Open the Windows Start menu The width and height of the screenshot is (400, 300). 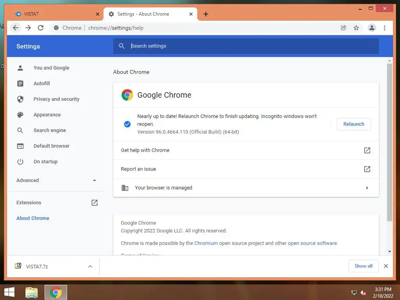(9, 292)
